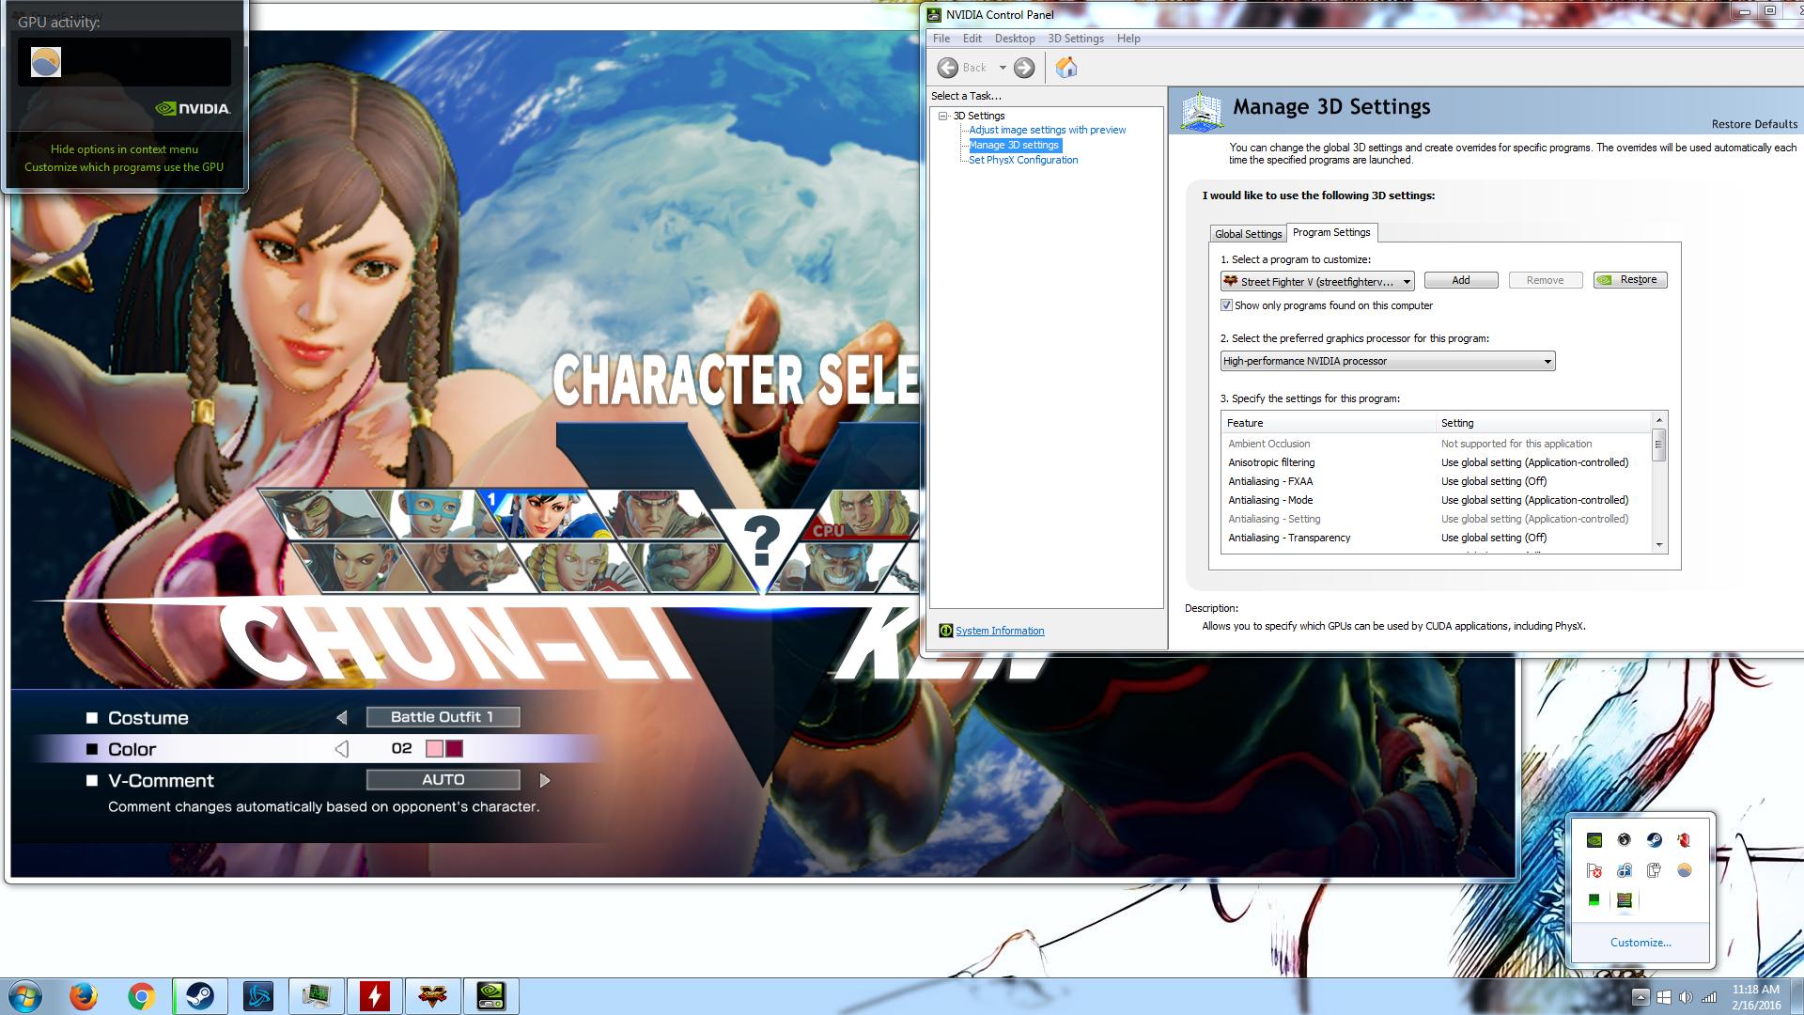
Task: Click hidden tray icons arrow on taskbar
Action: pyautogui.click(x=1640, y=997)
